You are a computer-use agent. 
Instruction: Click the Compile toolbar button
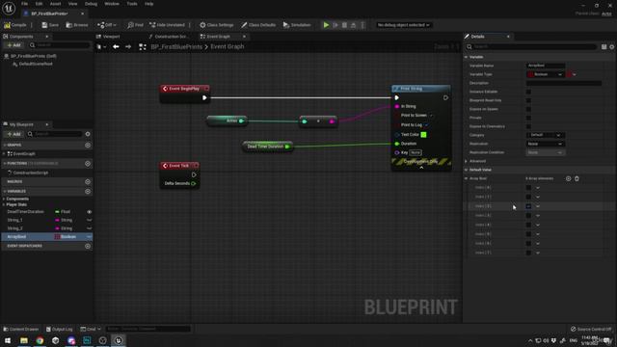pos(15,25)
